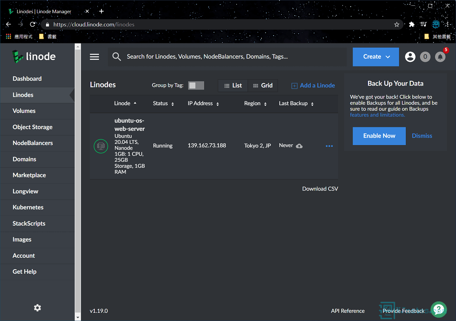The width and height of the screenshot is (456, 321).
Task: Click the Enable Now button
Action: click(x=379, y=136)
